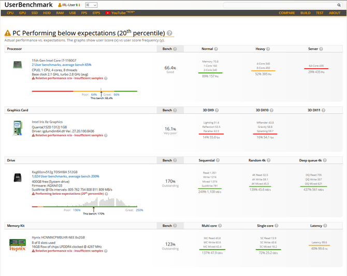Click drive Great 250% link
The height and width of the screenshot is (276, 347).
point(139,210)
